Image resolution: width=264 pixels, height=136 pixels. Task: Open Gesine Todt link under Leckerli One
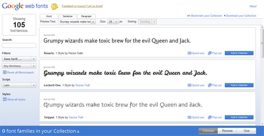(82, 85)
